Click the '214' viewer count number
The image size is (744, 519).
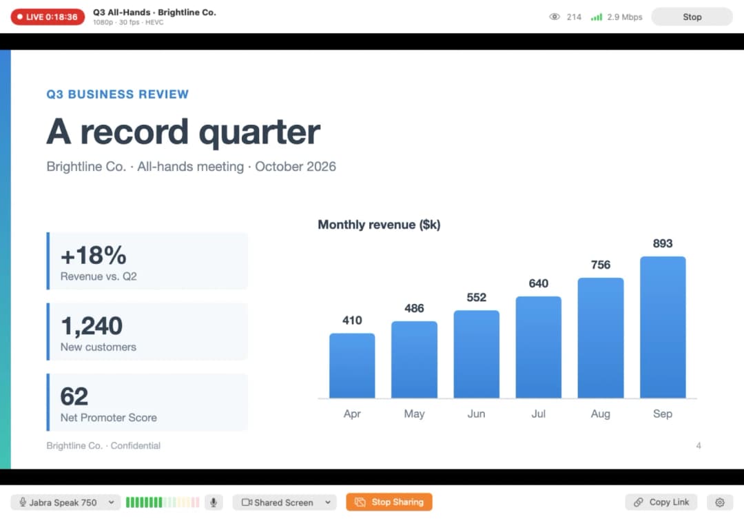pyautogui.click(x=574, y=17)
